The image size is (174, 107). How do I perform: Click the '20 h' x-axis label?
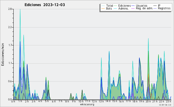pos(148,102)
